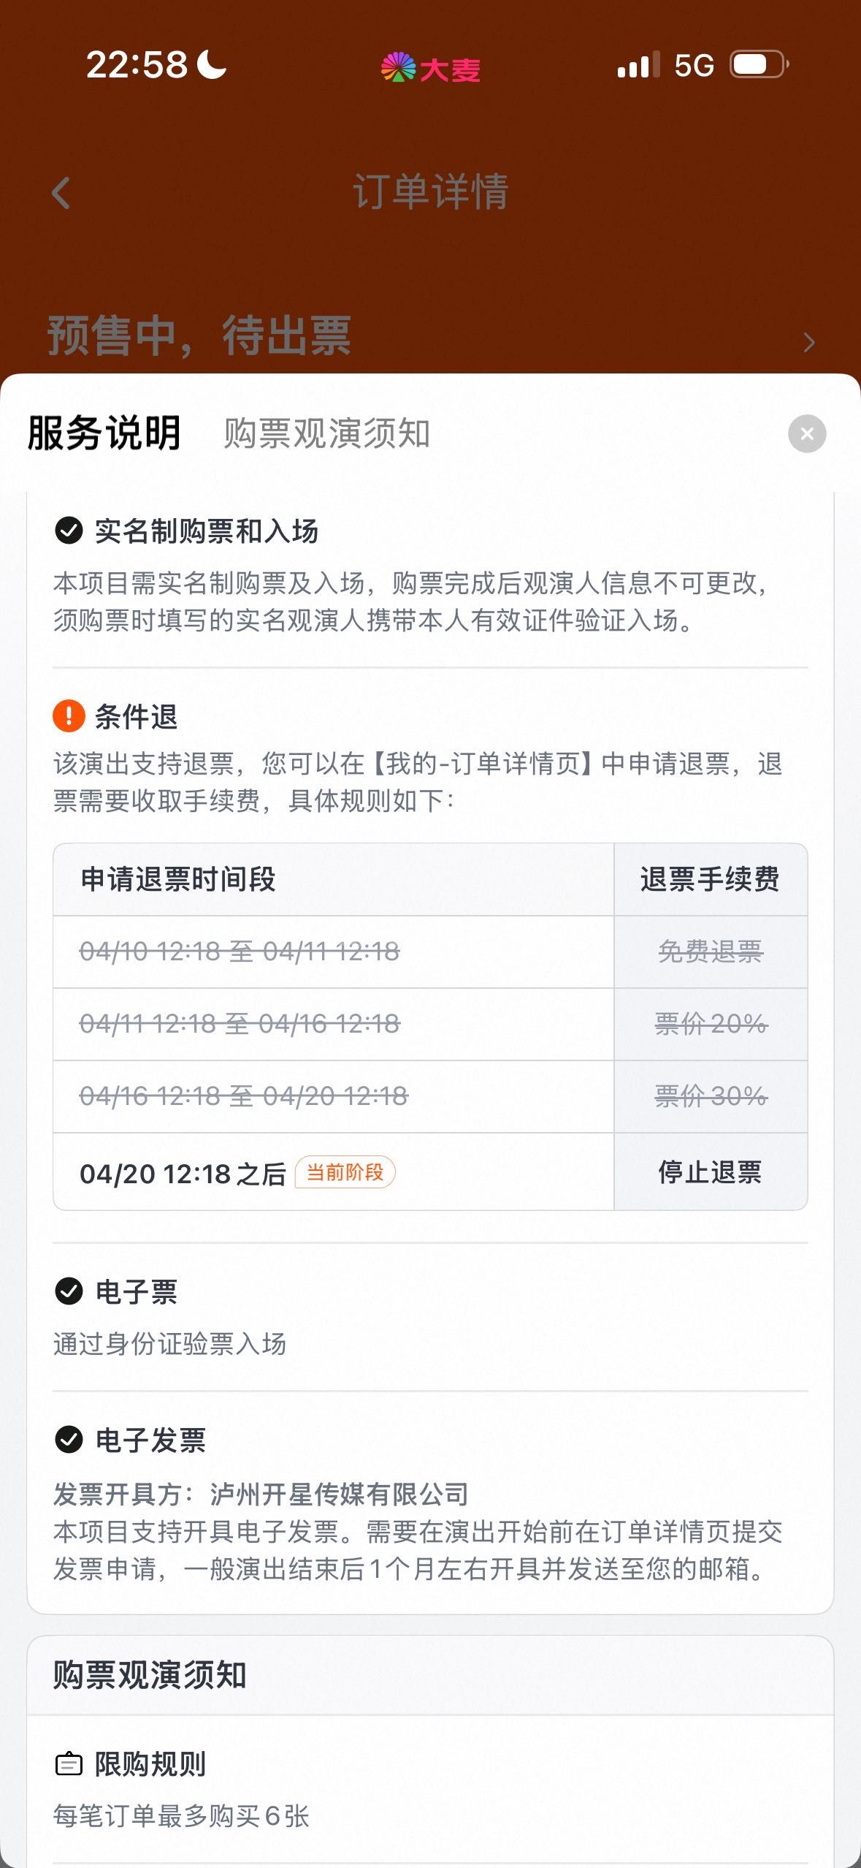Tap the 停止退票 fee cell
861x1868 pixels.
coord(710,1172)
